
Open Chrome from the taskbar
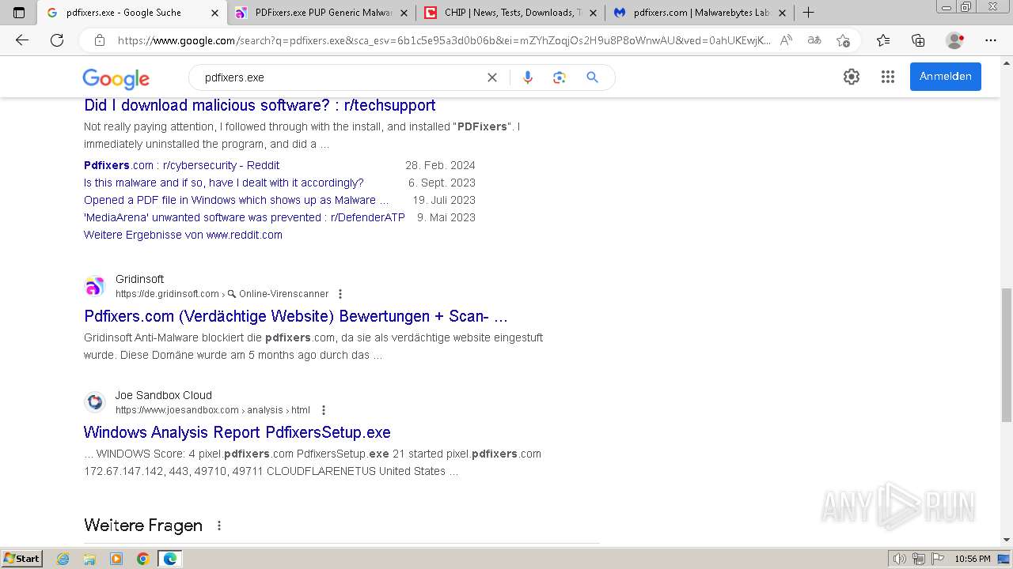tap(142, 559)
